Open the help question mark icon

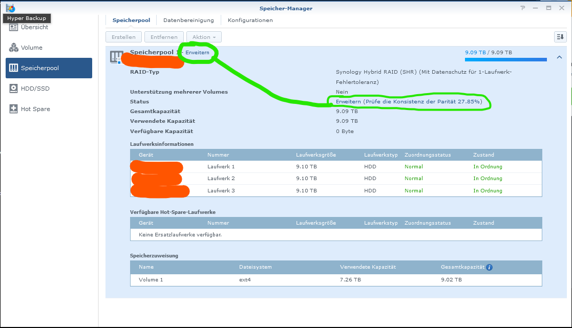point(523,8)
